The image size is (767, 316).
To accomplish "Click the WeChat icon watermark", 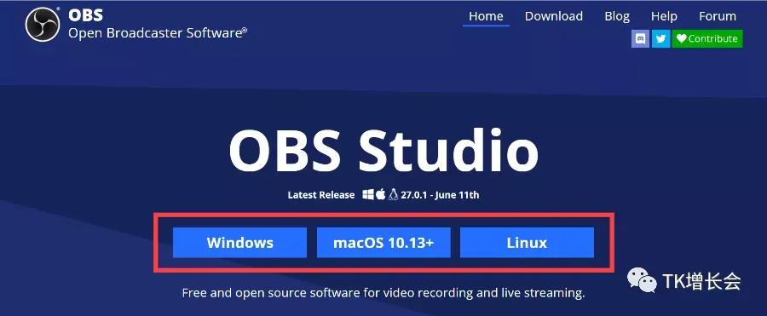I will [x=643, y=280].
